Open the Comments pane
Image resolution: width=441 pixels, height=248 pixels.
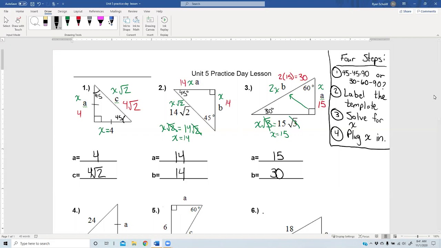click(427, 11)
